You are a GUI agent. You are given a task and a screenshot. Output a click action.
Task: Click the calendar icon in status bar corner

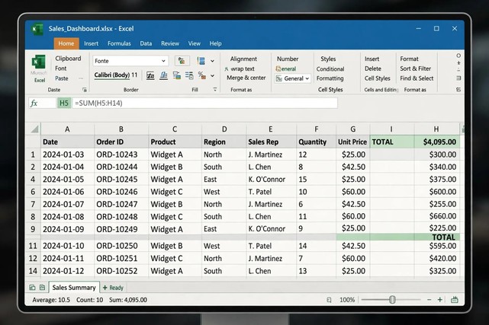tap(455, 300)
